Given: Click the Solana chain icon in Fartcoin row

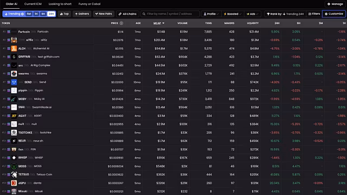Looking at the screenshot, I should point(9,32).
